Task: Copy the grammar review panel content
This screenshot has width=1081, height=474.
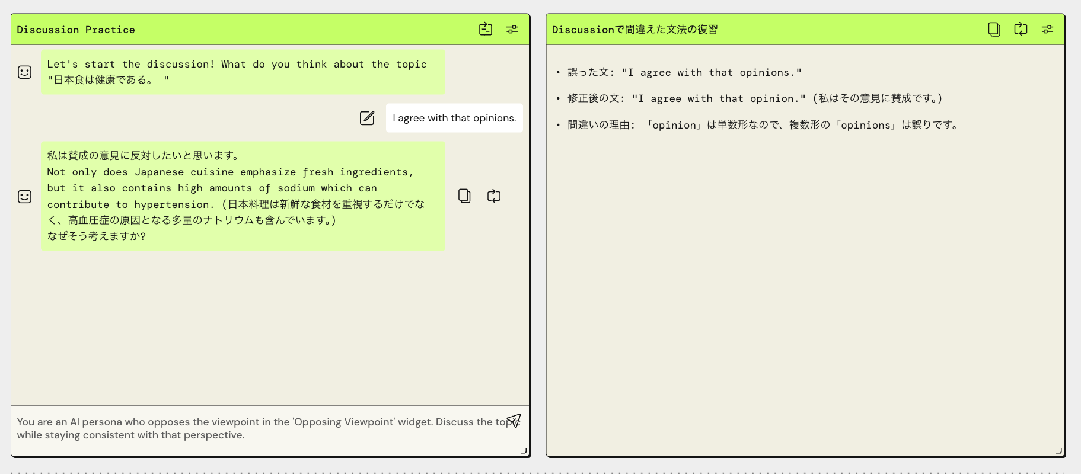Action: point(994,29)
